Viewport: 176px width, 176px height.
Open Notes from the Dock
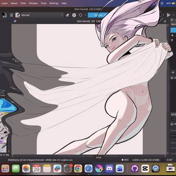coord(47,169)
